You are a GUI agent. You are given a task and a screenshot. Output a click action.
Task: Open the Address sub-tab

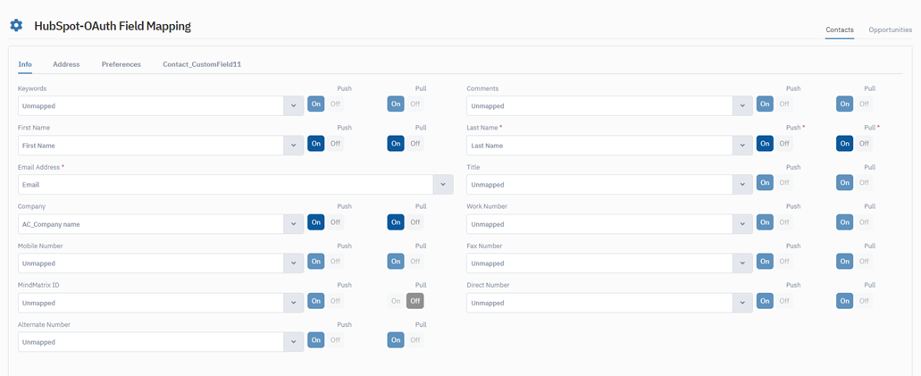pos(66,64)
